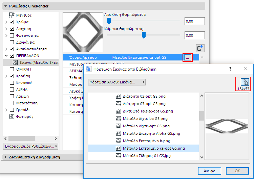Collapse the Ρυθμίσεις CineRender panel
This screenshot has width=254, height=179.
click(x=6, y=6)
